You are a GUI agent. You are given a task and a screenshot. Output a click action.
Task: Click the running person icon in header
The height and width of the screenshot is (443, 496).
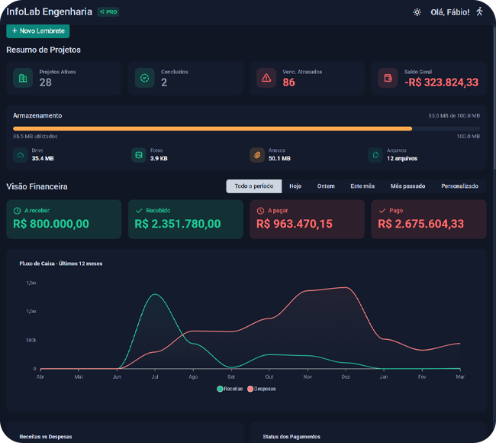(479, 11)
